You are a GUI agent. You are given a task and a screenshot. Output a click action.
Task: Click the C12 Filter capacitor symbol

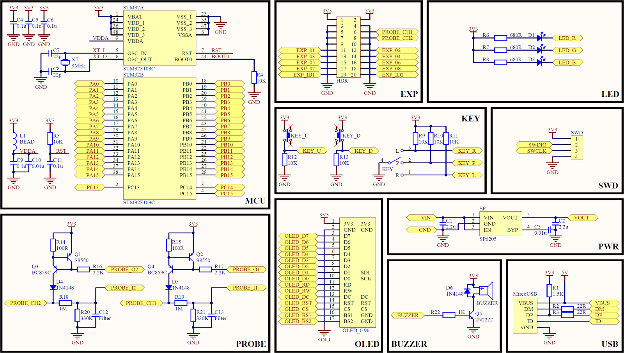96,315
